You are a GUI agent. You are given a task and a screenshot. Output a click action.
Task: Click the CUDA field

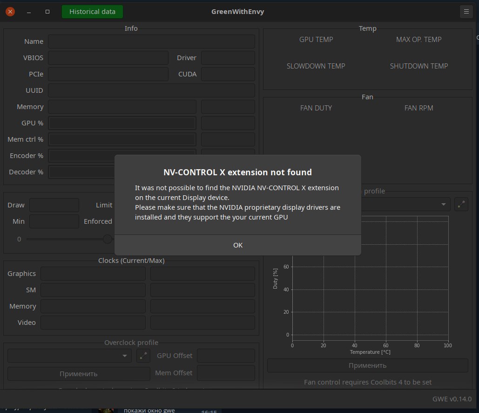pos(228,74)
